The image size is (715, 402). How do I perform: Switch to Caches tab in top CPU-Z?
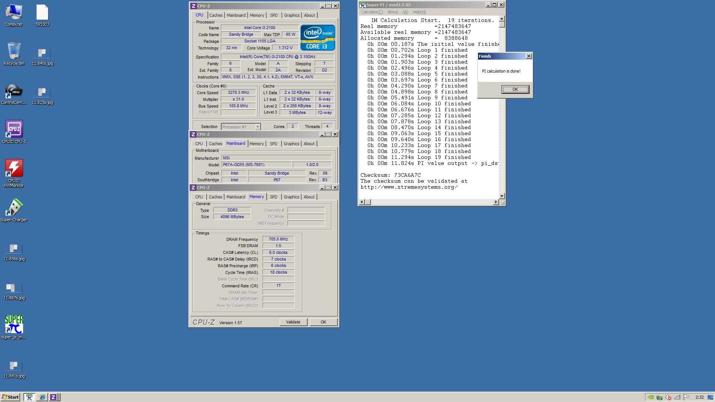pyautogui.click(x=216, y=15)
